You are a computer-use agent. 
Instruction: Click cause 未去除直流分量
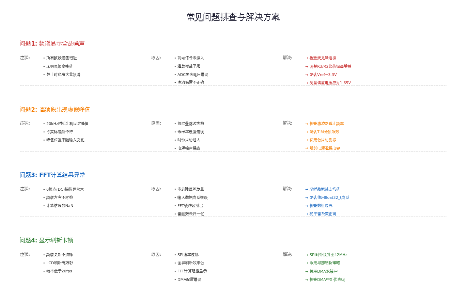(191, 189)
